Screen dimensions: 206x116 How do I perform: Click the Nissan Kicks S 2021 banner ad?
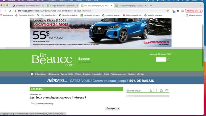[x=100, y=32]
